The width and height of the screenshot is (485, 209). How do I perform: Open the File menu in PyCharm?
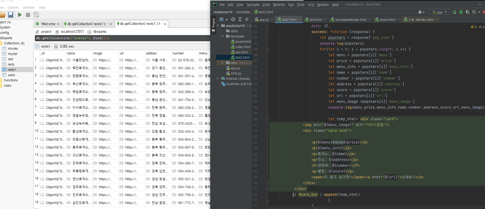222,4
